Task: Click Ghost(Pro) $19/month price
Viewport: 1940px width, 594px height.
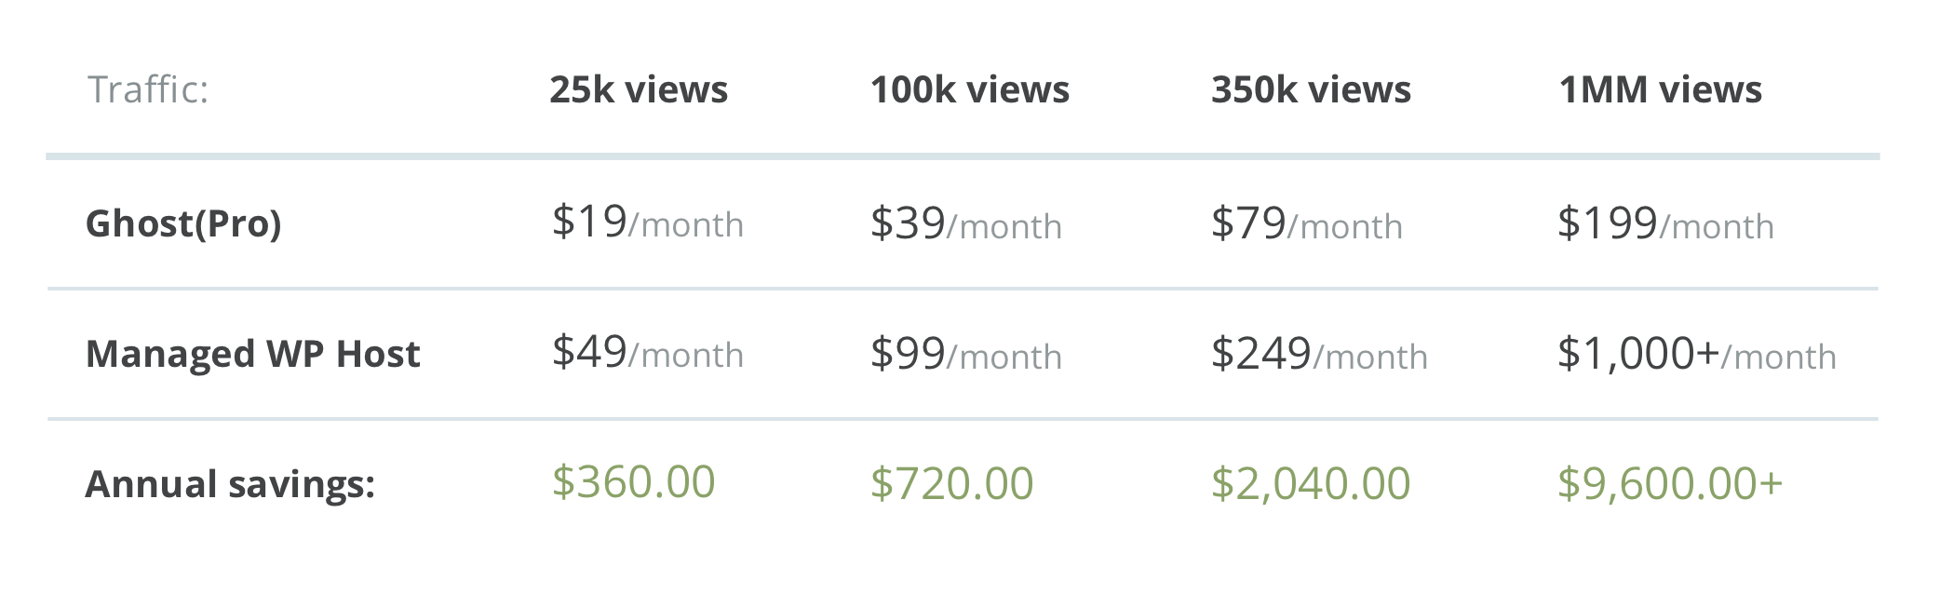Action: pyautogui.click(x=648, y=223)
